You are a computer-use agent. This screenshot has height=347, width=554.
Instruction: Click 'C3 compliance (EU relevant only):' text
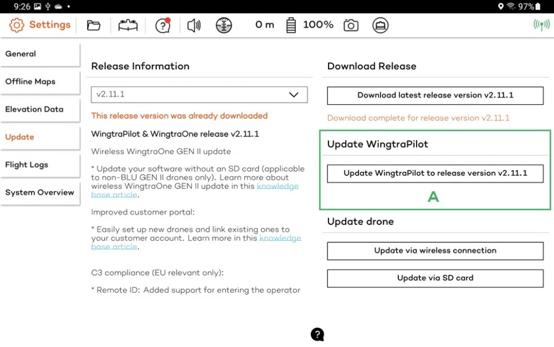157,273
